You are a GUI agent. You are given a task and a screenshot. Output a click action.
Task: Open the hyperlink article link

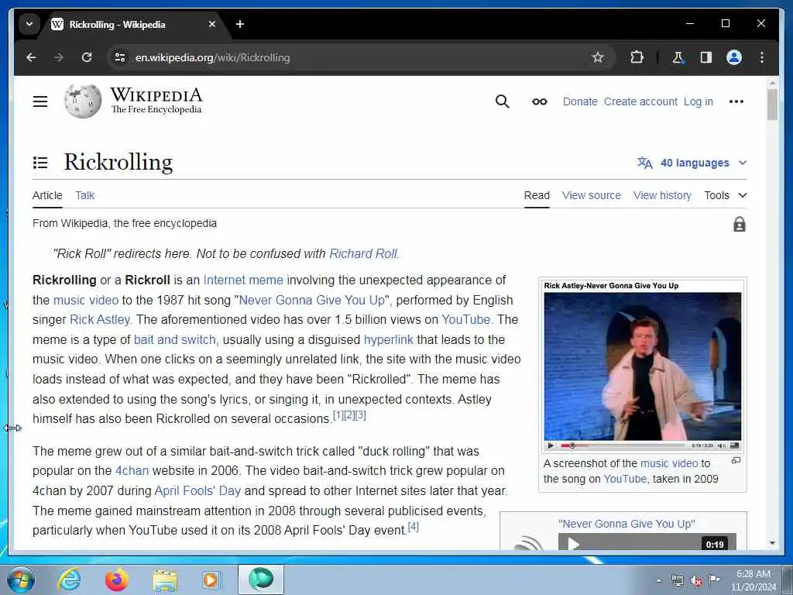(x=389, y=339)
